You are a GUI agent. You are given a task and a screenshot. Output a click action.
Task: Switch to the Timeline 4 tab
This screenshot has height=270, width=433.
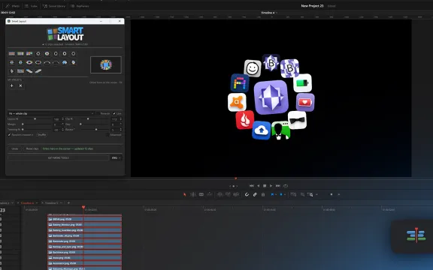[x=27, y=202]
